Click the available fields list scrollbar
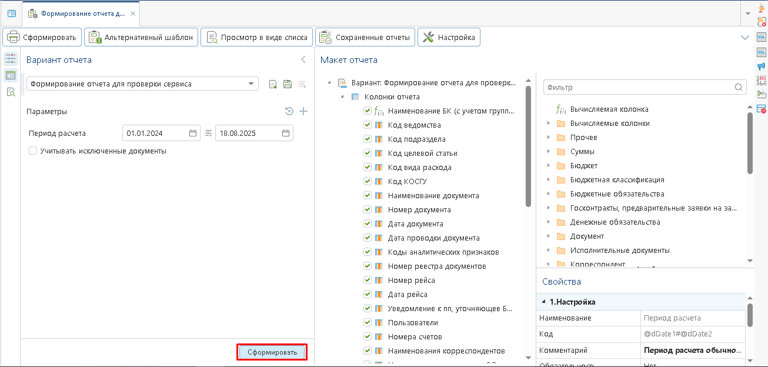768x367 pixels. (x=750, y=144)
